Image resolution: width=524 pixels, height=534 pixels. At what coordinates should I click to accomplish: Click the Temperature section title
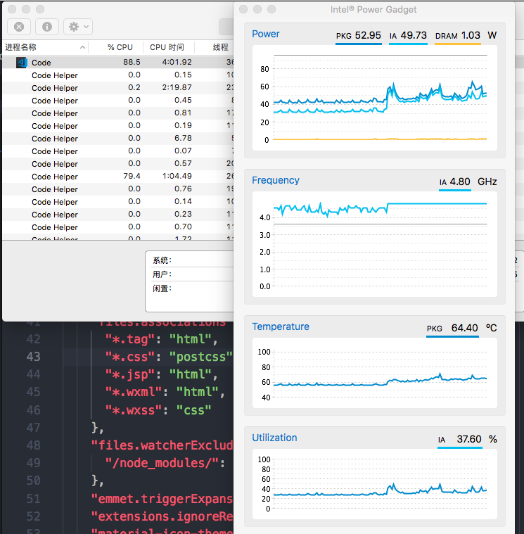[281, 326]
